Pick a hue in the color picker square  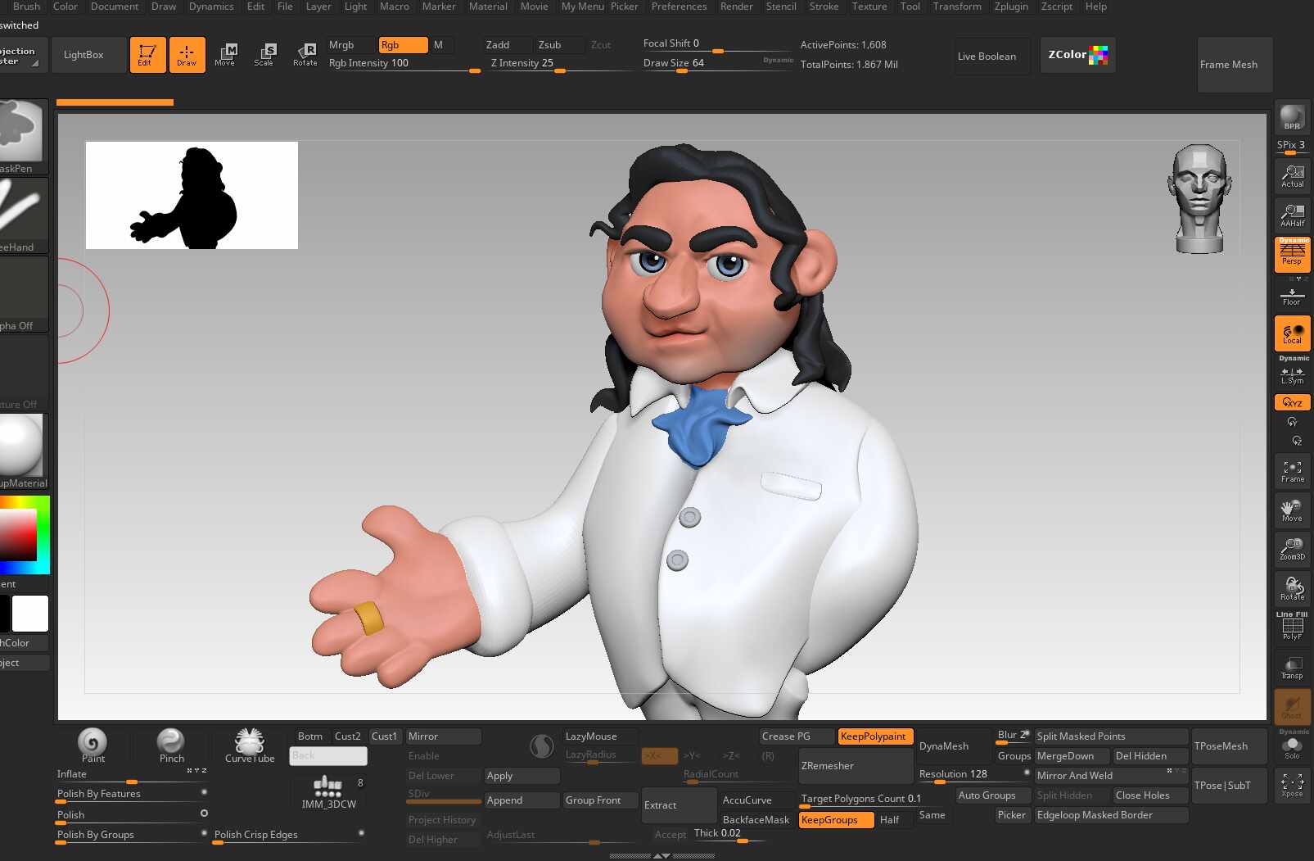25,535
